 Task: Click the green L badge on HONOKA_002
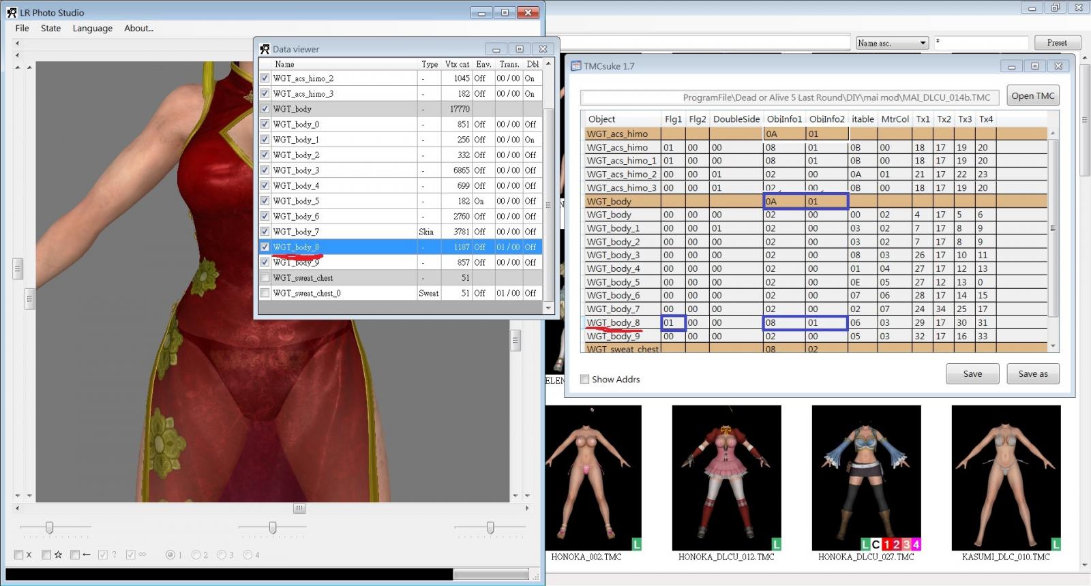tap(637, 544)
